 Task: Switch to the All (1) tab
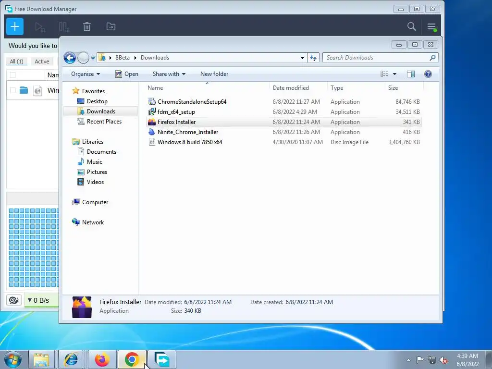click(16, 61)
